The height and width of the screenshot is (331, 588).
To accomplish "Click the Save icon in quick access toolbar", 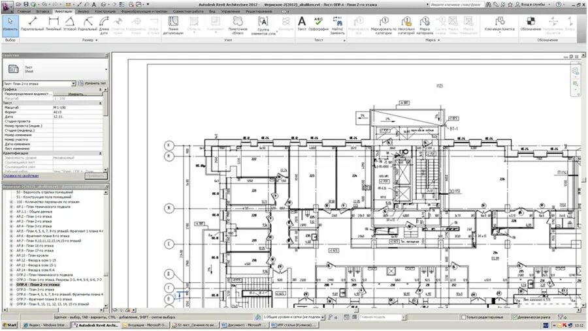I will coord(25,5).
